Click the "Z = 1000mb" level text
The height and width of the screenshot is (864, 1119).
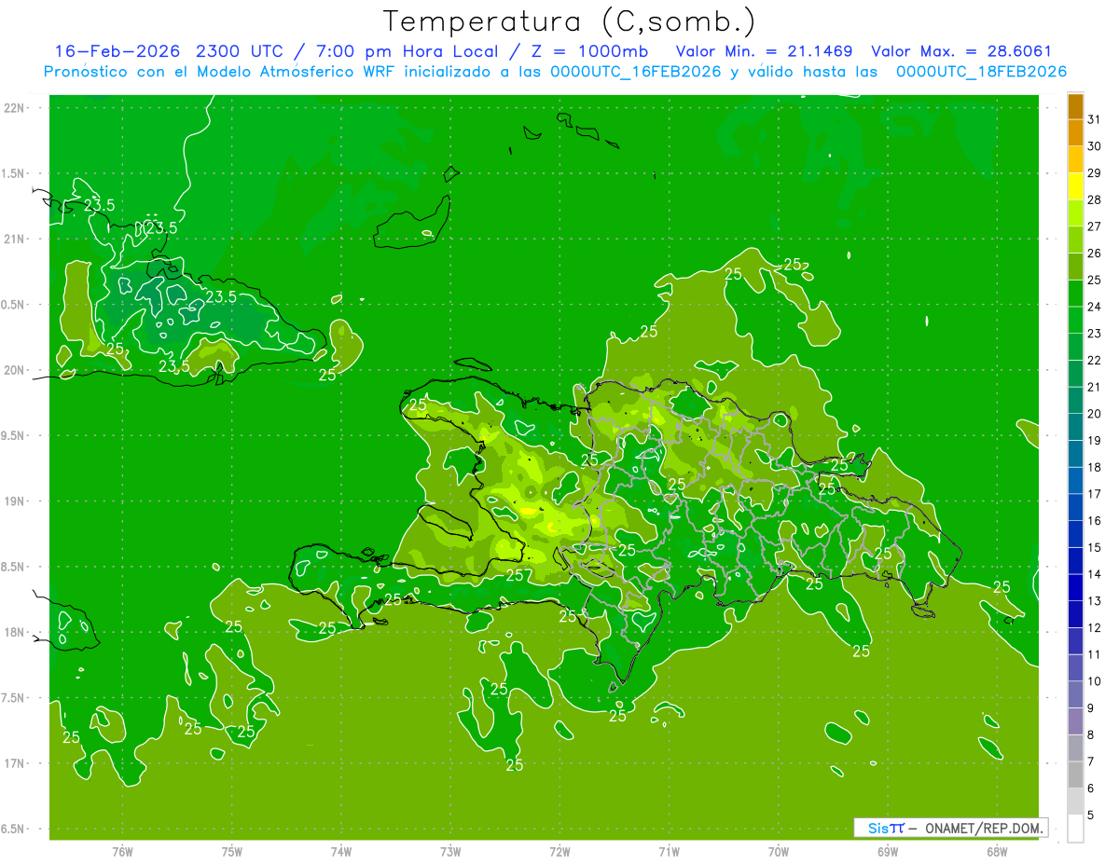click(589, 51)
